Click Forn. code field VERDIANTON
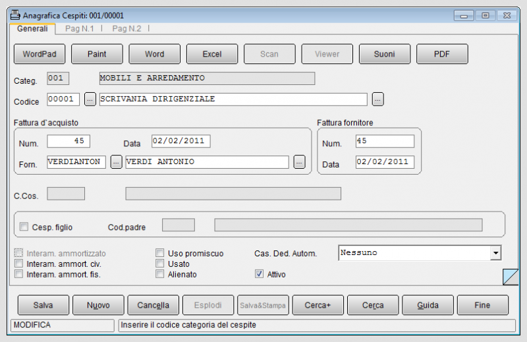 [76, 161]
